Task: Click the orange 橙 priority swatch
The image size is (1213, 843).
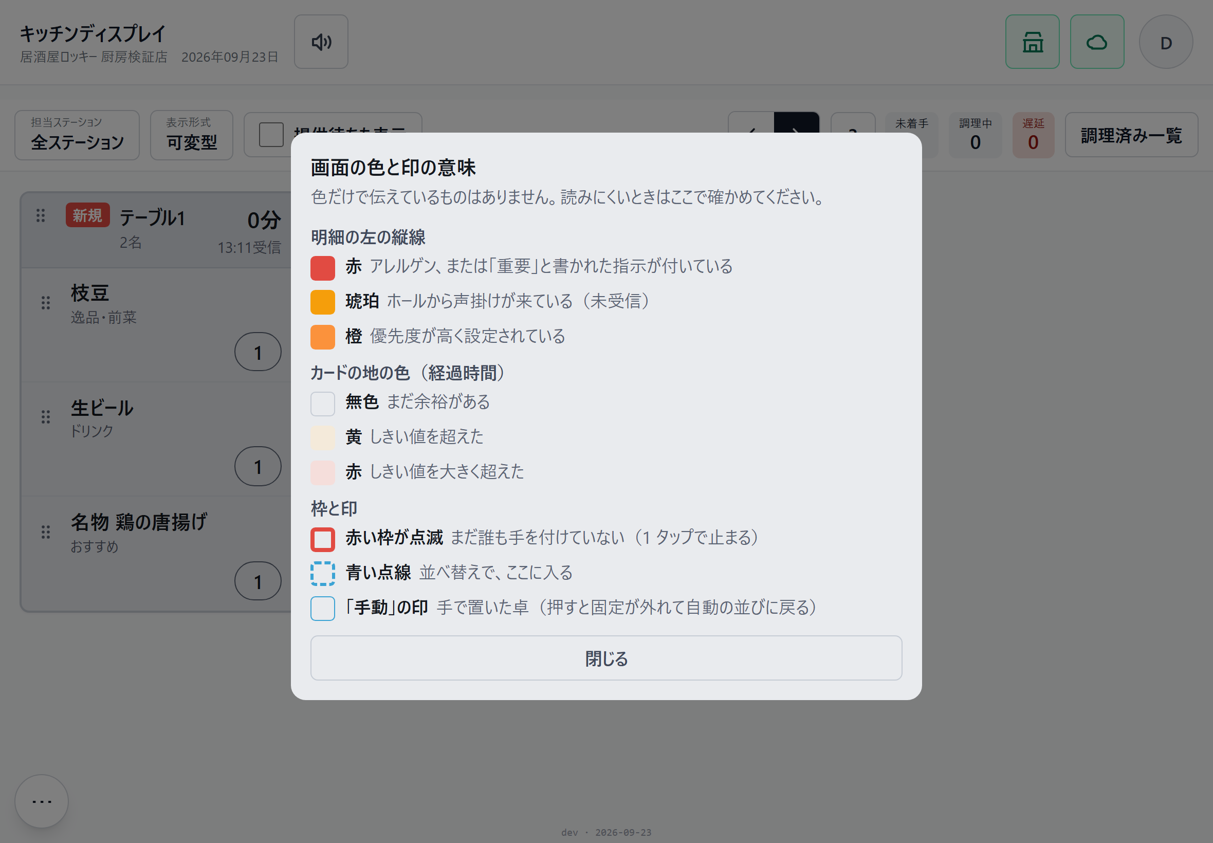Action: 323,338
